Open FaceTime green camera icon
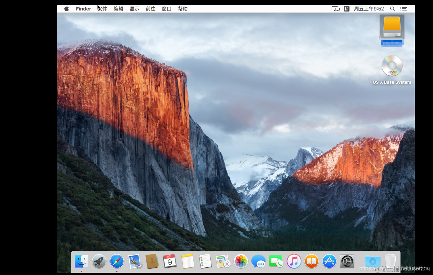 pyautogui.click(x=276, y=261)
